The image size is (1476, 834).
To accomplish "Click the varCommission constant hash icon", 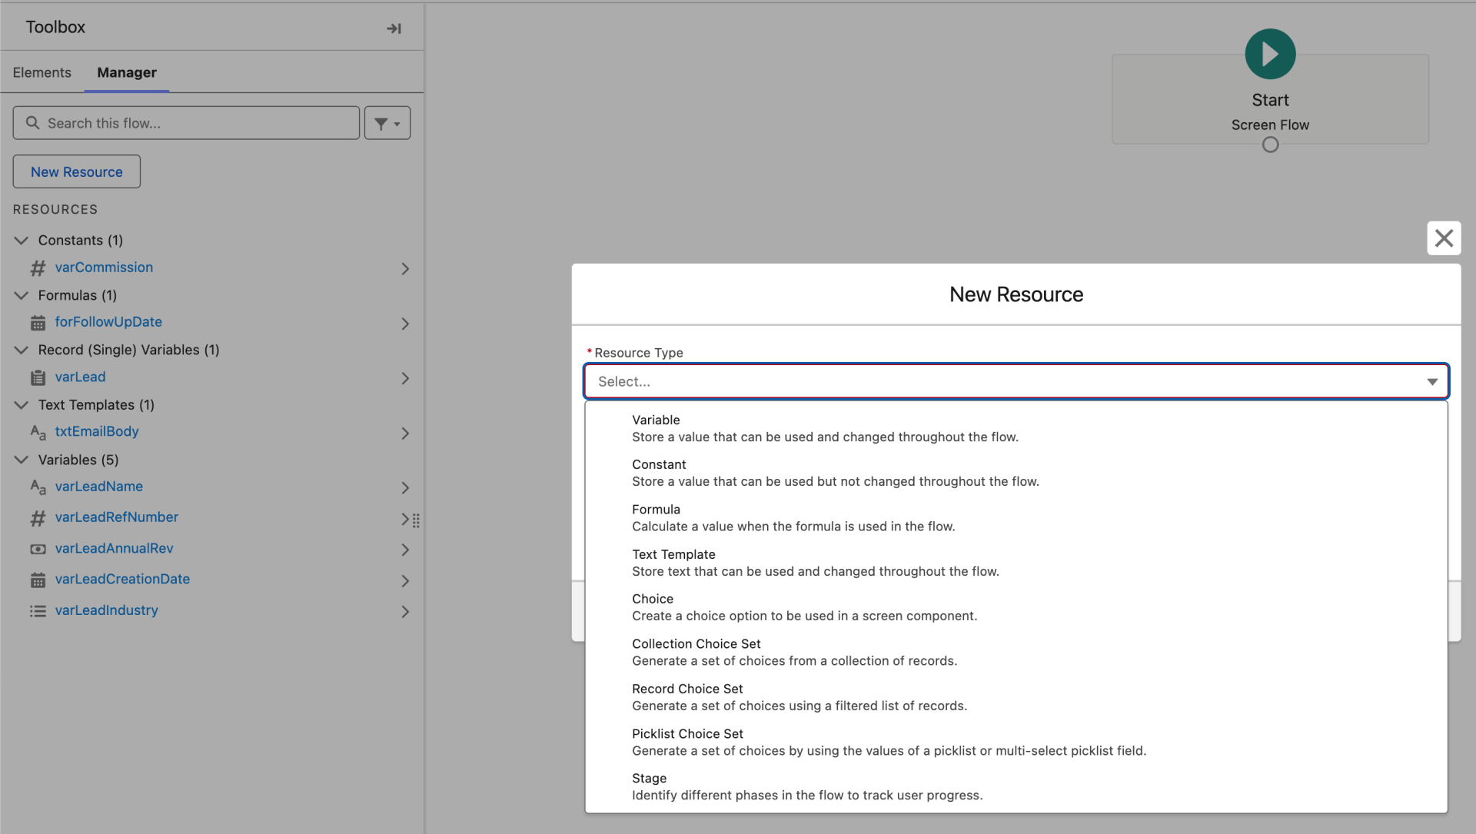I will coord(38,268).
